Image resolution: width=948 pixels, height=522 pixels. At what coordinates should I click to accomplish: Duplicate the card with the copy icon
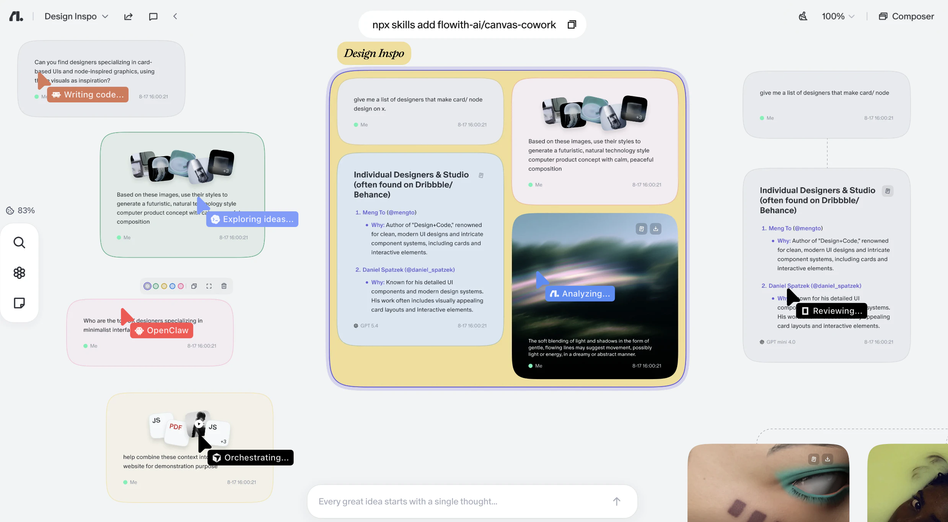[x=194, y=285]
